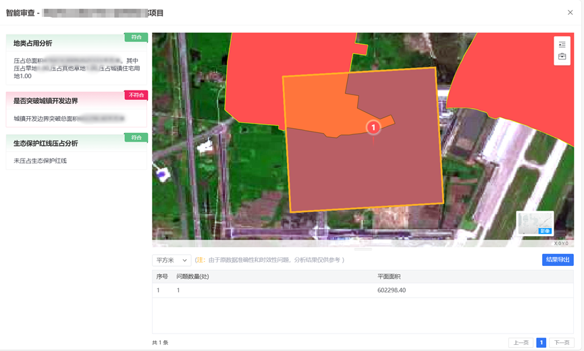Open the toolbox icon on map
This screenshot has height=351, width=584.
click(x=562, y=57)
